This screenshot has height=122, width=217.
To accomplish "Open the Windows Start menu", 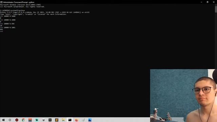I will [x=3, y=120].
